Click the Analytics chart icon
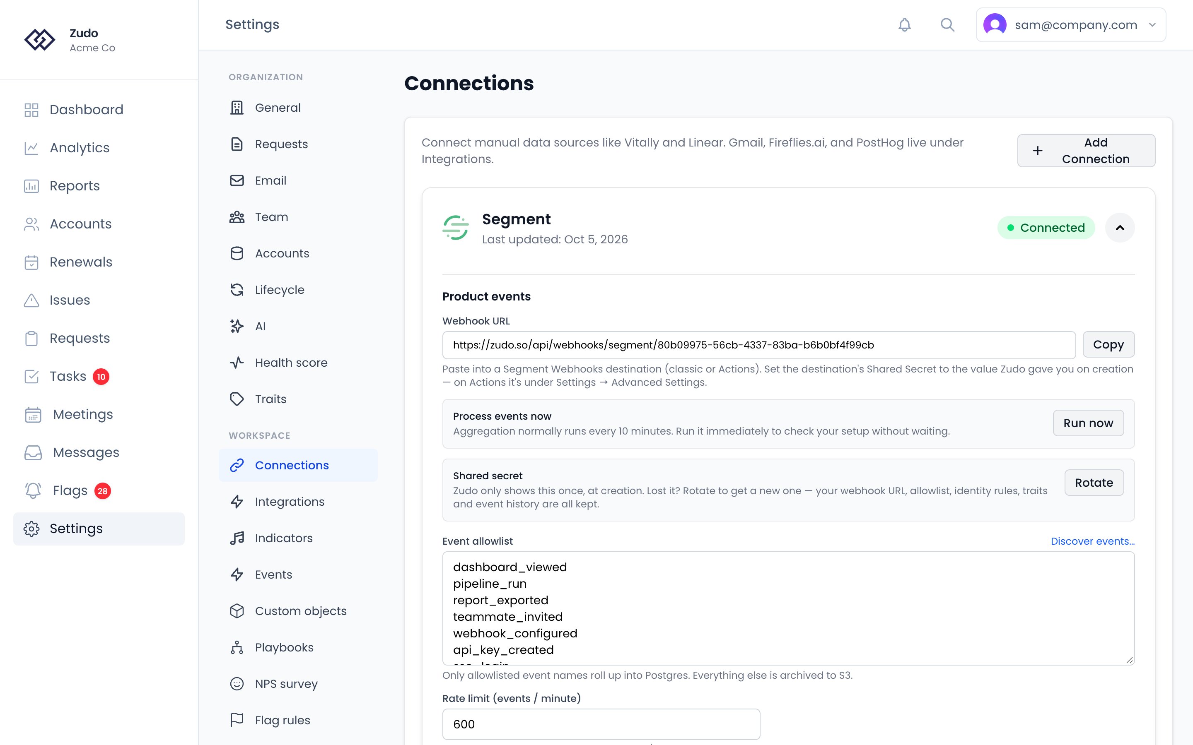 pos(31,148)
